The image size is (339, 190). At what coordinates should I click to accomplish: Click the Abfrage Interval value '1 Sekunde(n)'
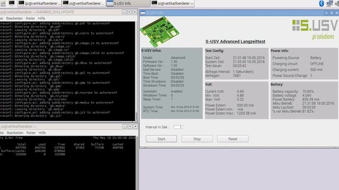pyautogui.click(x=243, y=72)
